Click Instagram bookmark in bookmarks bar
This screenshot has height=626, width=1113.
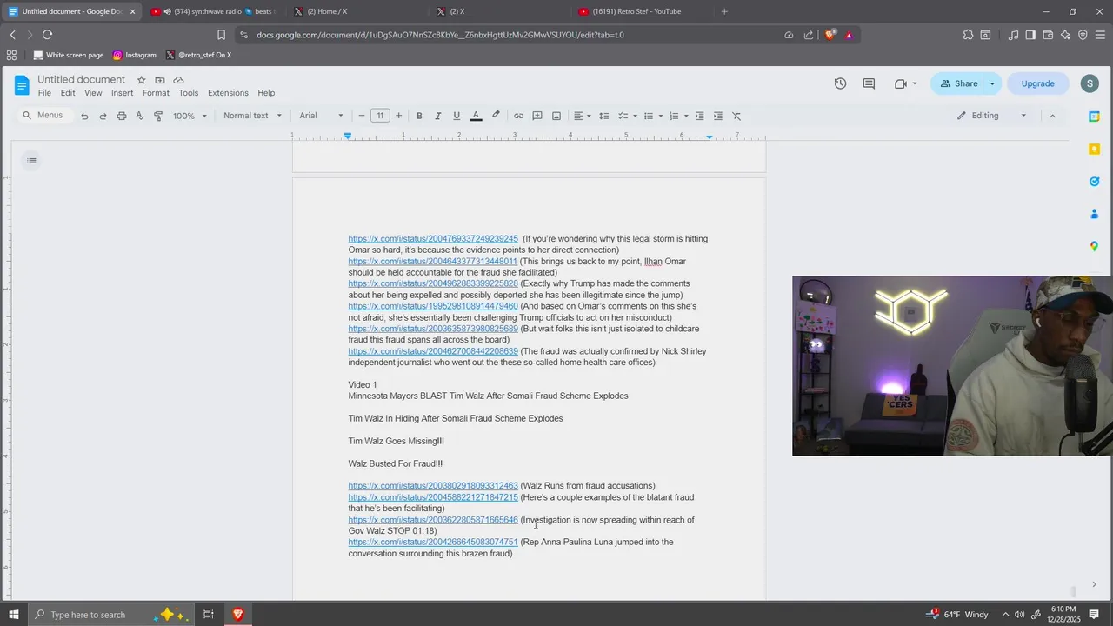coord(135,55)
